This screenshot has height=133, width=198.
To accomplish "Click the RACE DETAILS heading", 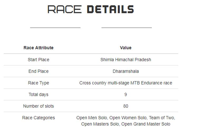I will (x=91, y=9).
